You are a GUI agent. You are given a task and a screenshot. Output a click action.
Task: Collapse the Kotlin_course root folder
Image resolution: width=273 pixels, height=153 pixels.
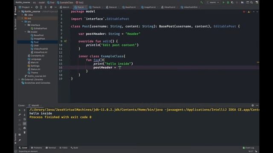[19, 11]
